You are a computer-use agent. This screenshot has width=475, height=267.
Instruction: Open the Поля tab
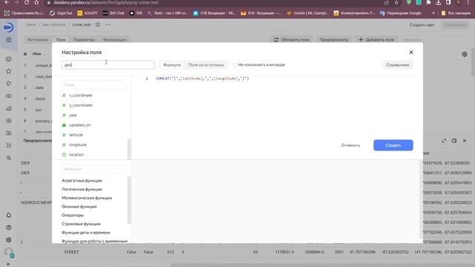coord(61,39)
